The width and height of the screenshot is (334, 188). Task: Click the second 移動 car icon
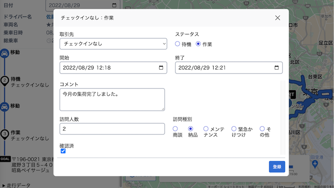pos(4,107)
